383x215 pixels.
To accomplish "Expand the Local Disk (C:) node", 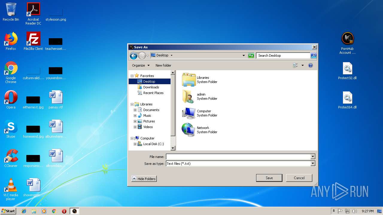I will (x=135, y=144).
